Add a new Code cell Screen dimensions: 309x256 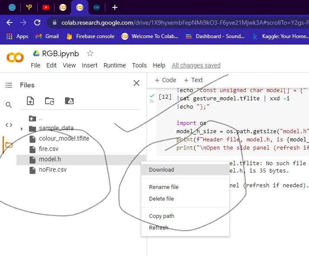click(166, 80)
